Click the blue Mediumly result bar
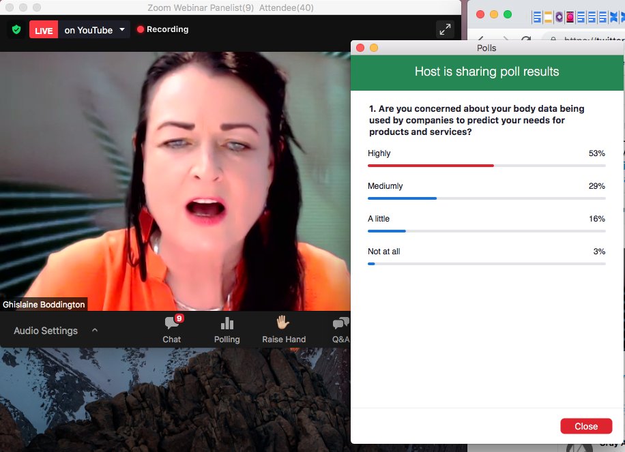Viewport: 625px width, 452px height. (402, 198)
